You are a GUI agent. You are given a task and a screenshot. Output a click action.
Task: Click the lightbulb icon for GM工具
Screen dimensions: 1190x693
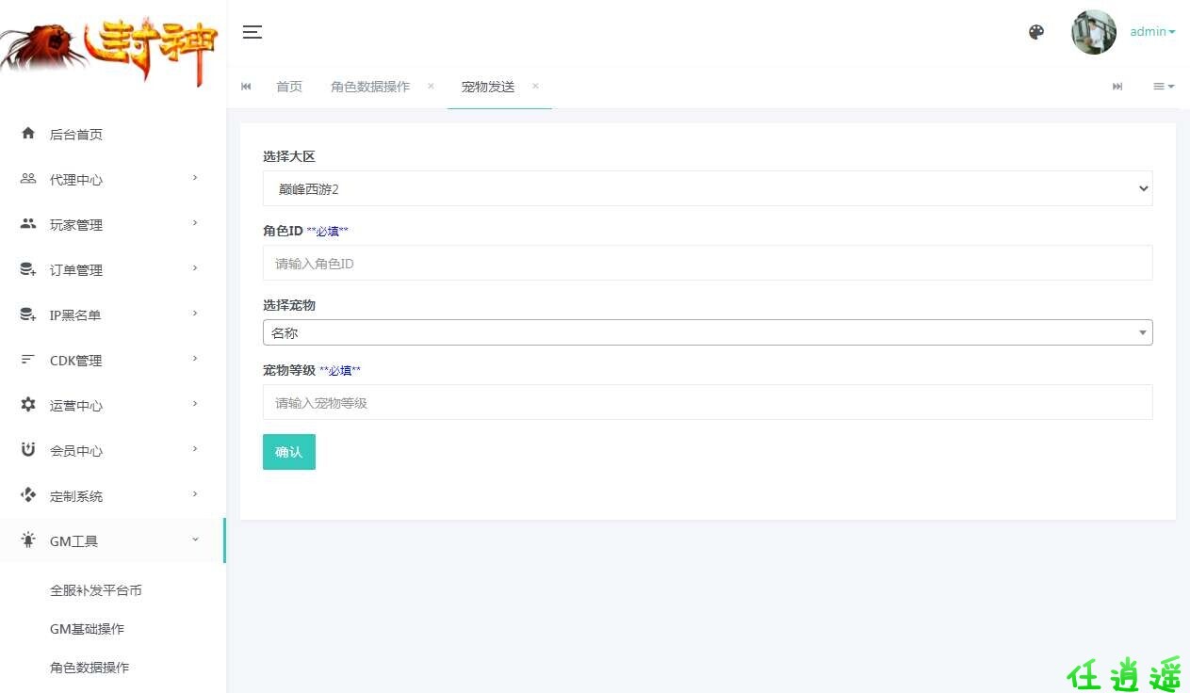pos(28,540)
